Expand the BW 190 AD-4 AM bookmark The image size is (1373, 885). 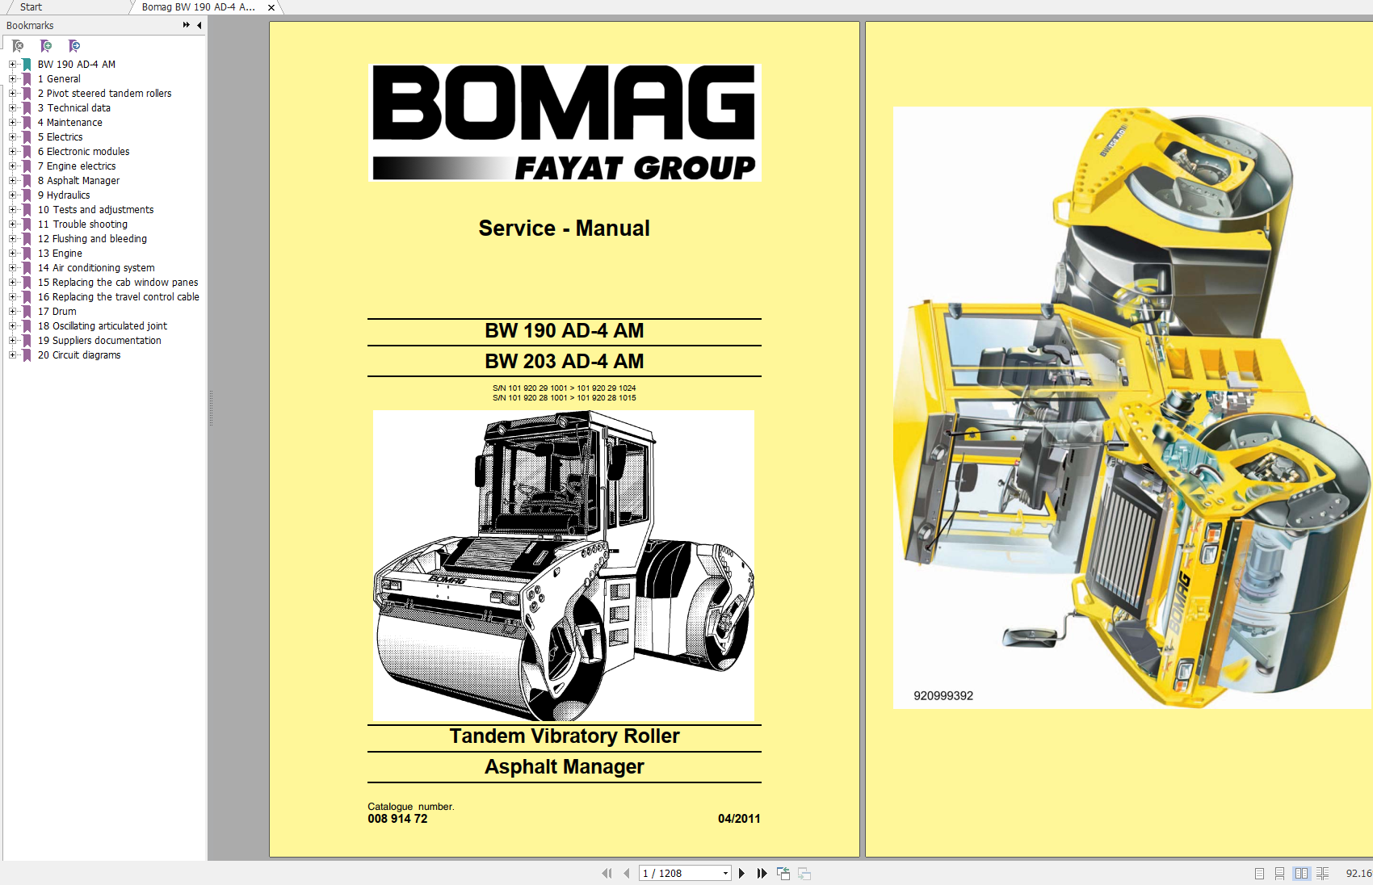[12, 65]
